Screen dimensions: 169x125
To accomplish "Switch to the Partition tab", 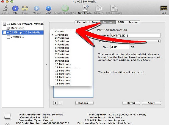I will [x=108, y=22].
